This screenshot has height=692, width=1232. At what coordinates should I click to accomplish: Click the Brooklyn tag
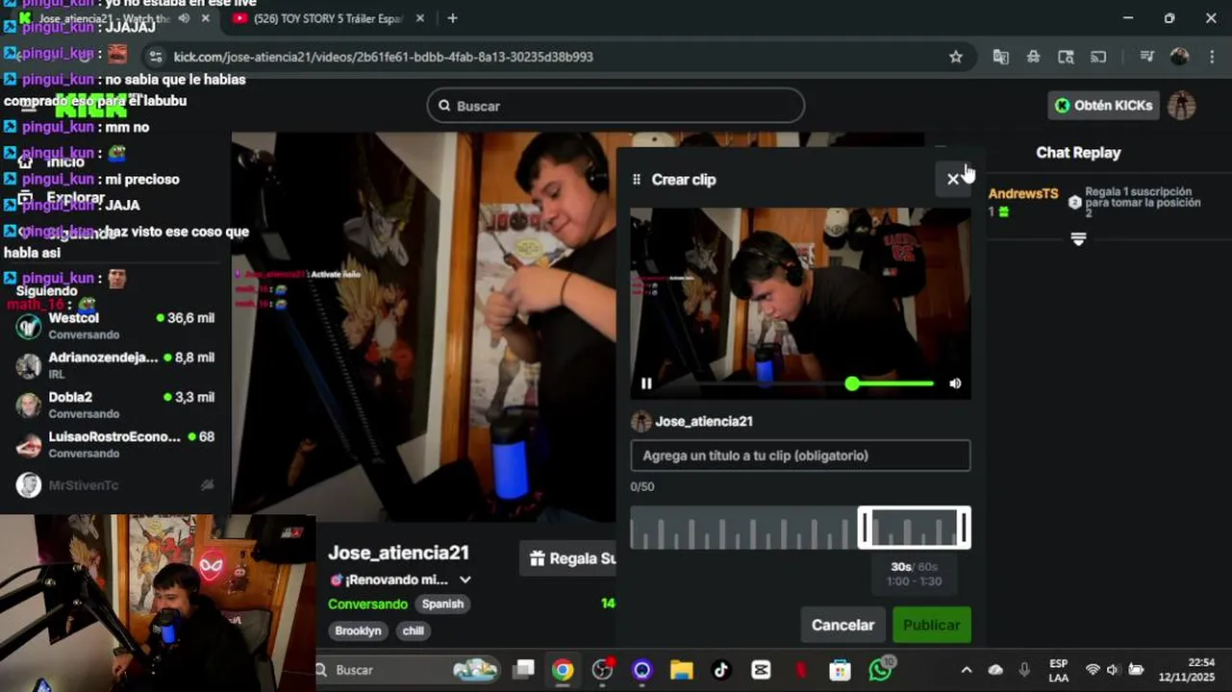(358, 631)
